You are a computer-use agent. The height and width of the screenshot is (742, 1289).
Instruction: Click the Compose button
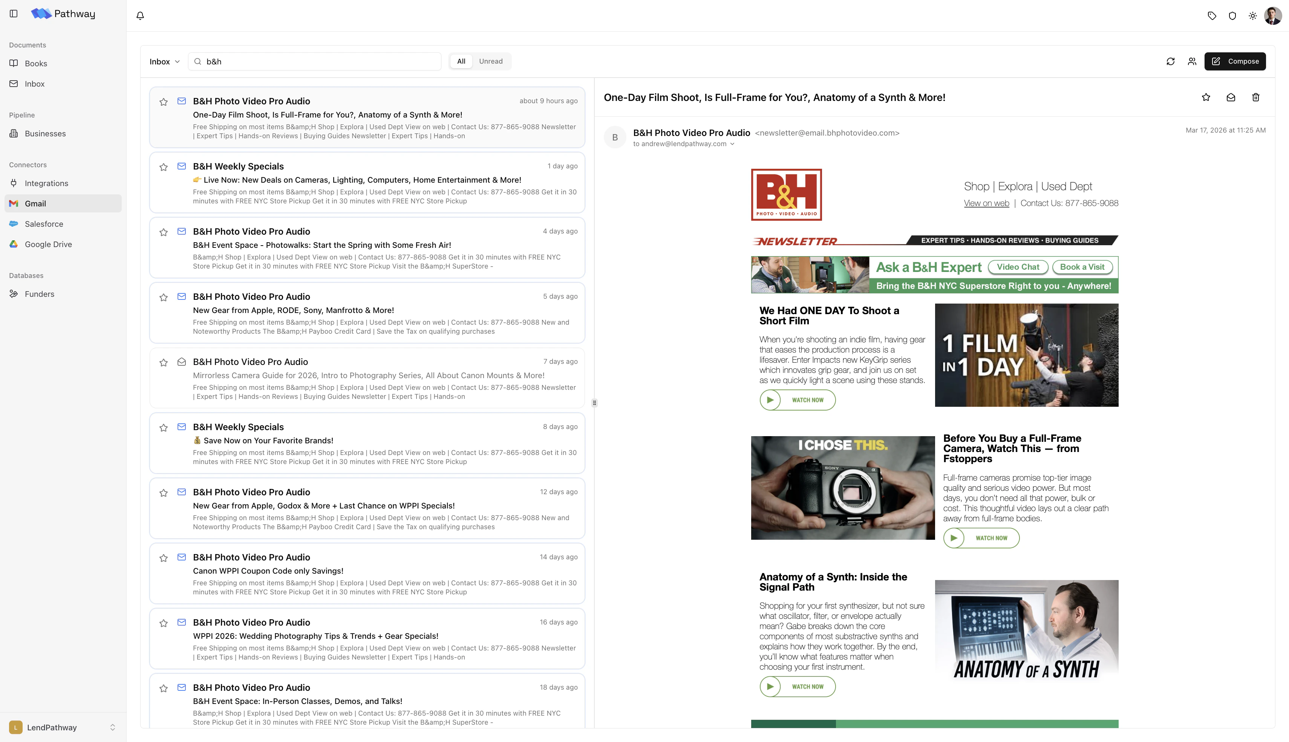(x=1235, y=61)
